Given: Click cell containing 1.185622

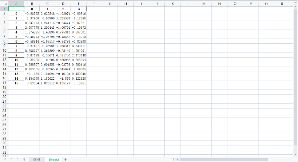Looking at the screenshot, I should (x=47, y=78).
